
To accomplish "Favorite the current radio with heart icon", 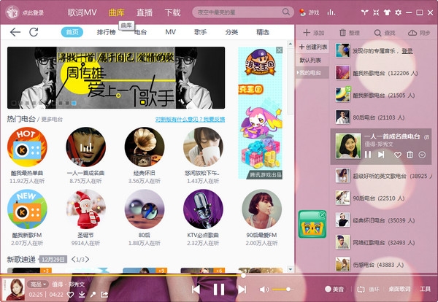I will (398, 155).
